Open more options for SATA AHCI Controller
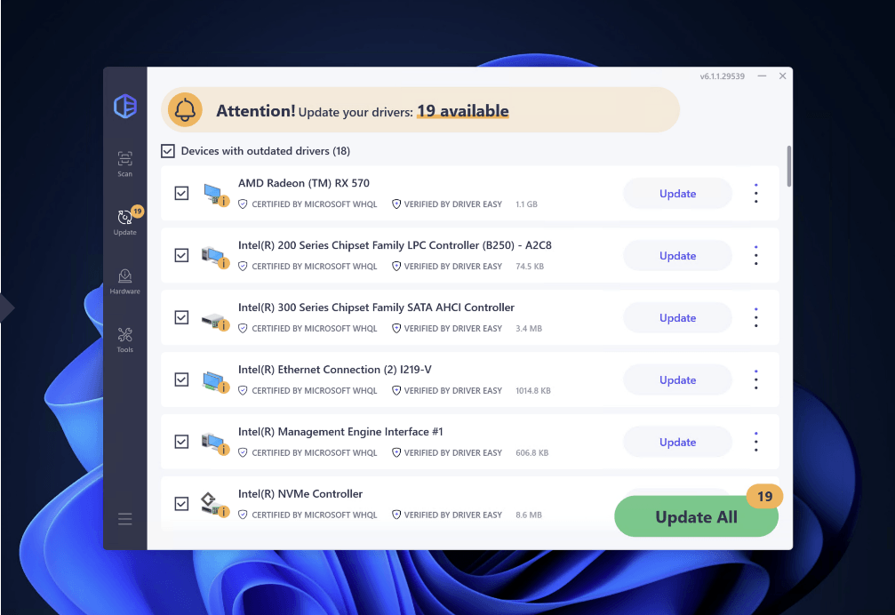895x615 pixels. [755, 318]
